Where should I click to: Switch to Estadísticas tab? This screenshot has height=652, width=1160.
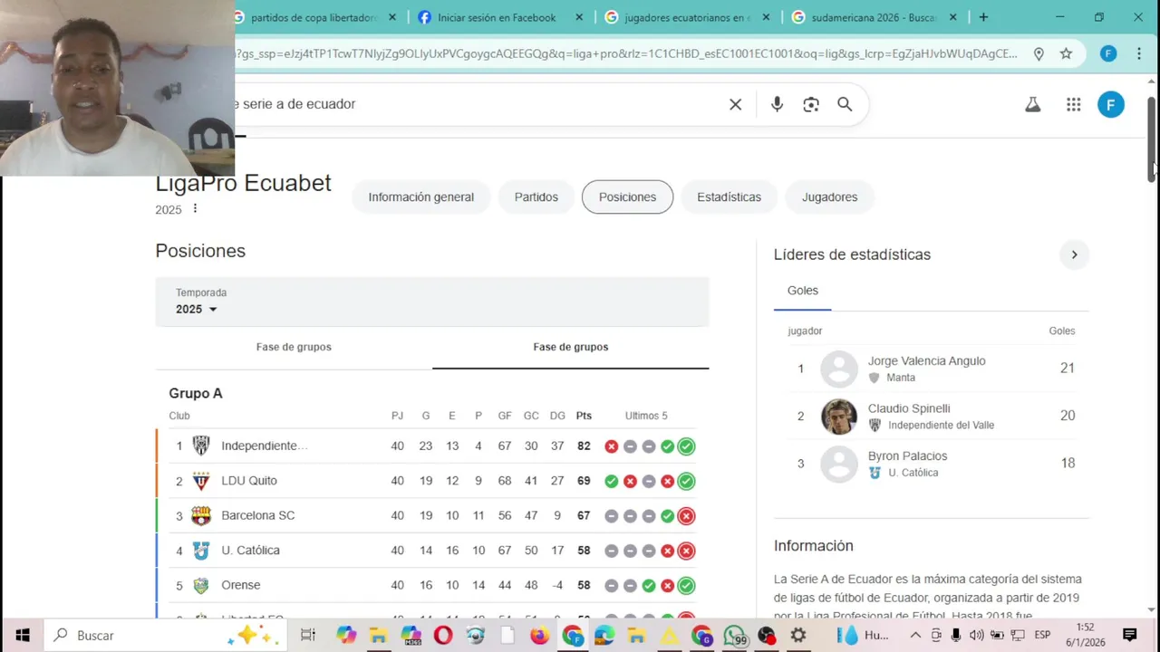pos(729,197)
